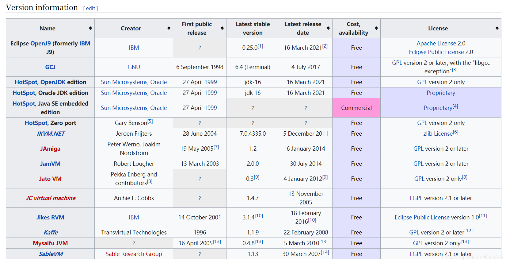The width and height of the screenshot is (506, 263).
Task: Open citation [7] after 19 May 2005
Action: 216,147
